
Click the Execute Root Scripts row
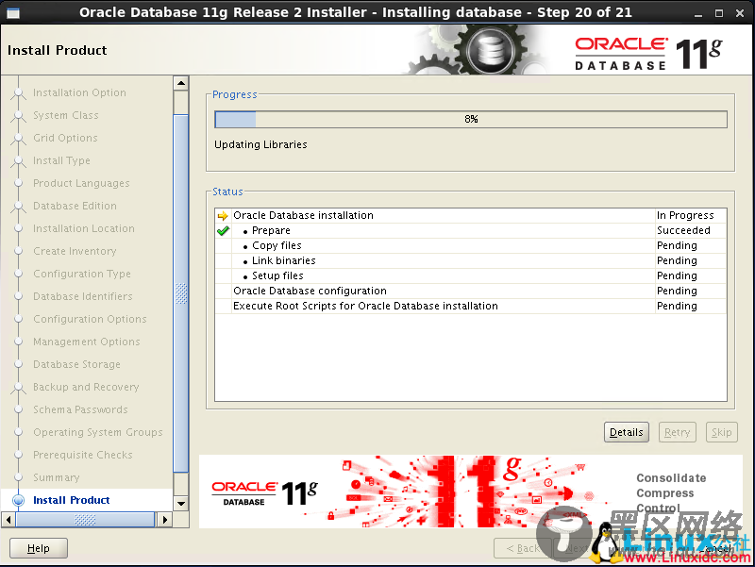[x=470, y=306]
